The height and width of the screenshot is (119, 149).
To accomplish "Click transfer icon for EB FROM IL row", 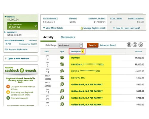I will (62, 64).
